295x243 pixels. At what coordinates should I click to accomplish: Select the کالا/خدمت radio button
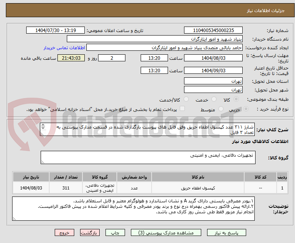(x=186, y=99)
